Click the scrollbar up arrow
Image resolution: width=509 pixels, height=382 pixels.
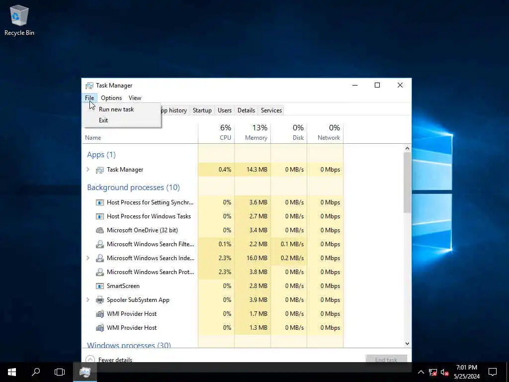[x=408, y=148]
